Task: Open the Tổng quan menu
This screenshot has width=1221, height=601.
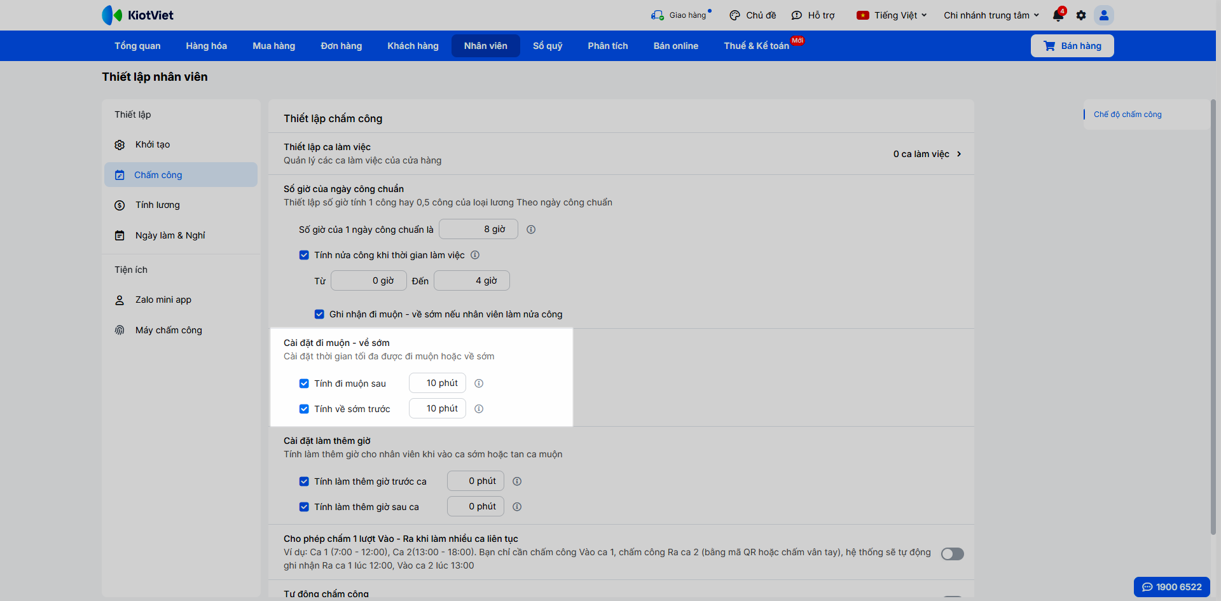Action: coord(137,46)
